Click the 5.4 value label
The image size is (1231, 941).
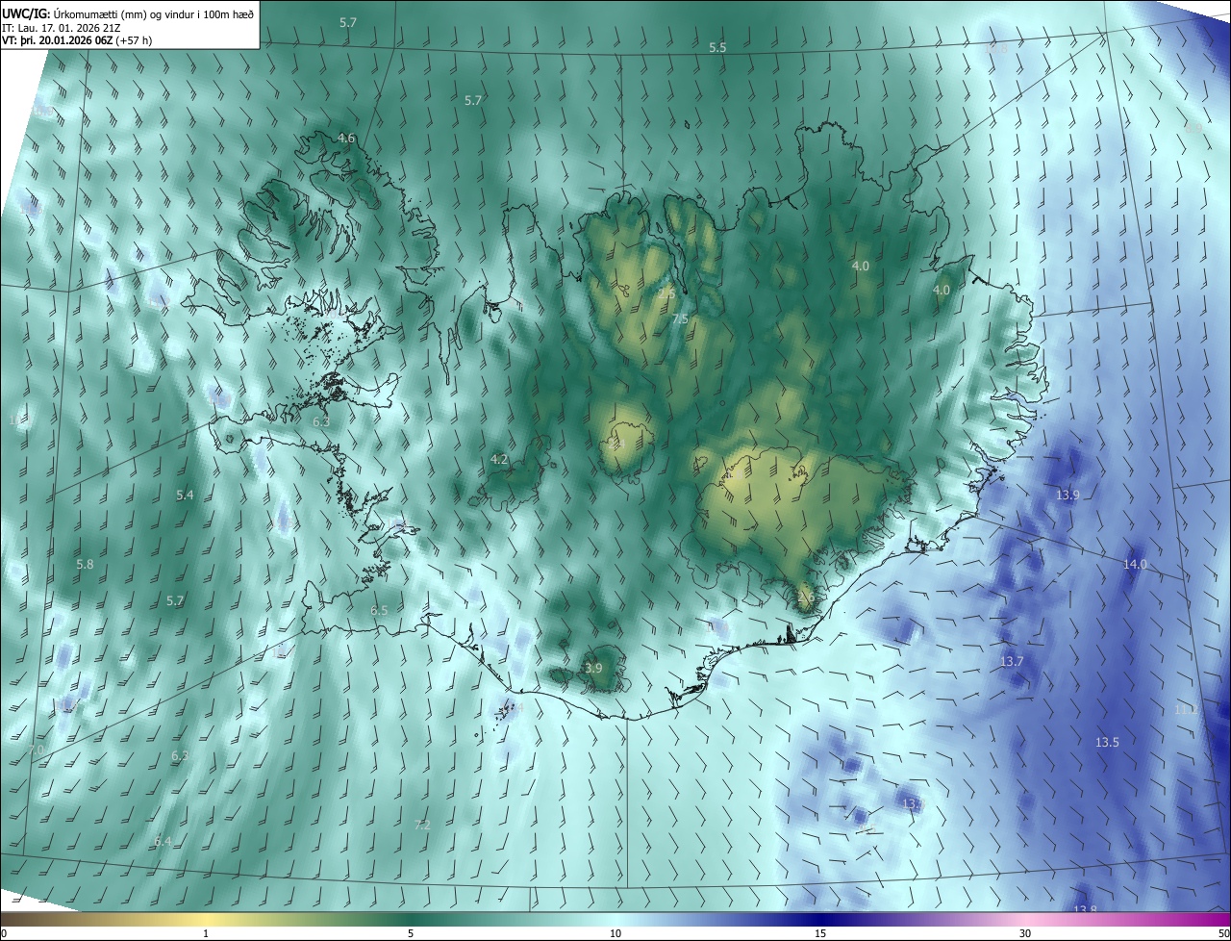[185, 495]
